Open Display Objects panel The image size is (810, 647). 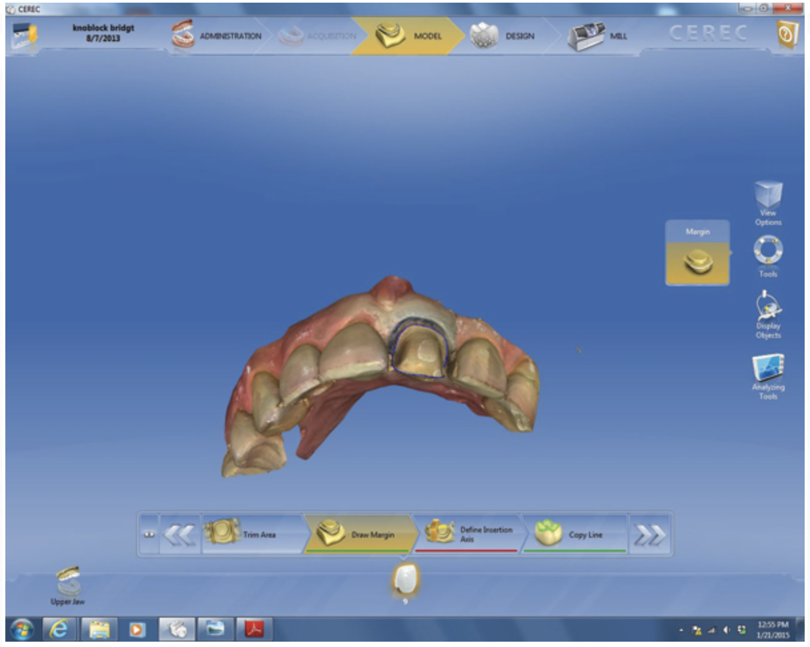pos(767,313)
